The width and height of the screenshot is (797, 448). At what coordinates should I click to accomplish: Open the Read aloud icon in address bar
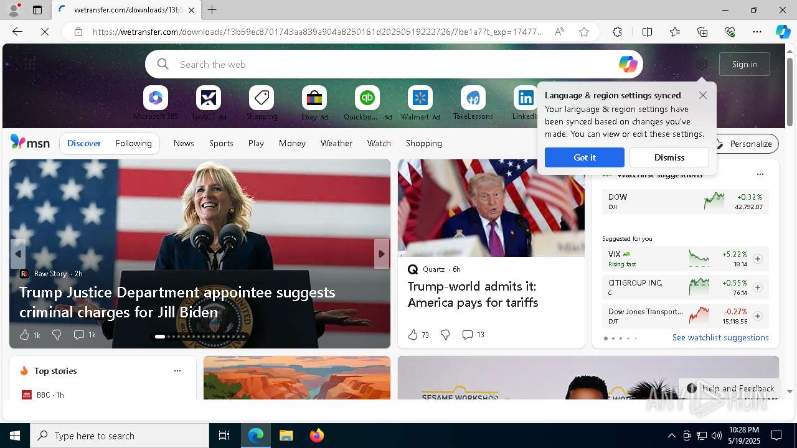click(x=559, y=32)
